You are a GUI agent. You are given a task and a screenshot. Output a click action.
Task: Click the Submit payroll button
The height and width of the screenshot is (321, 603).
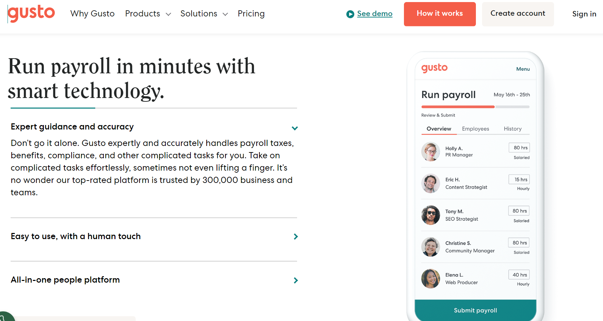(475, 310)
